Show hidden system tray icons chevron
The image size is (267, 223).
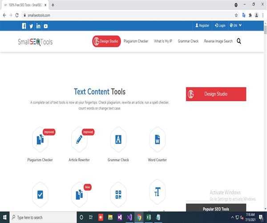pyautogui.click(x=232, y=217)
